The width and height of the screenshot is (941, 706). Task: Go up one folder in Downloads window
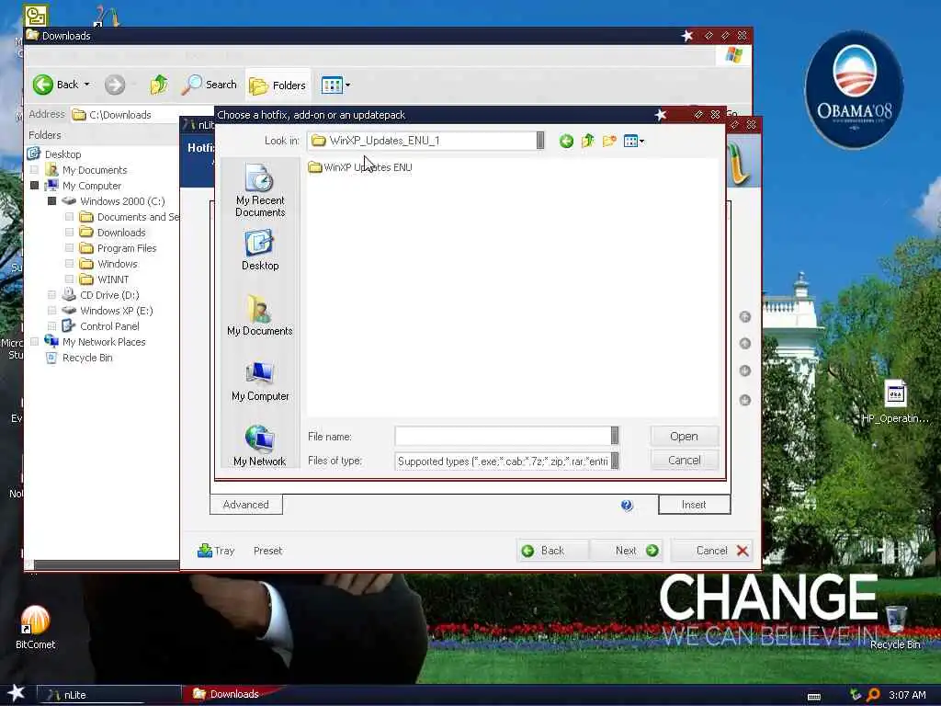(158, 85)
